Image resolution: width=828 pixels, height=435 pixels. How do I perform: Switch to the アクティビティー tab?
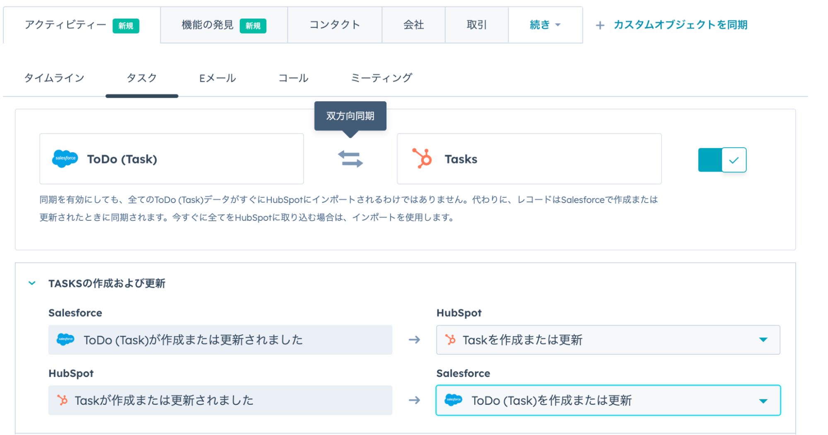[82, 25]
